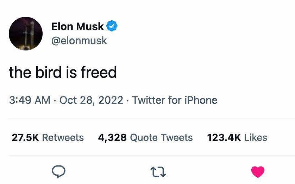Click the blue verified checkmark badge

(x=112, y=26)
